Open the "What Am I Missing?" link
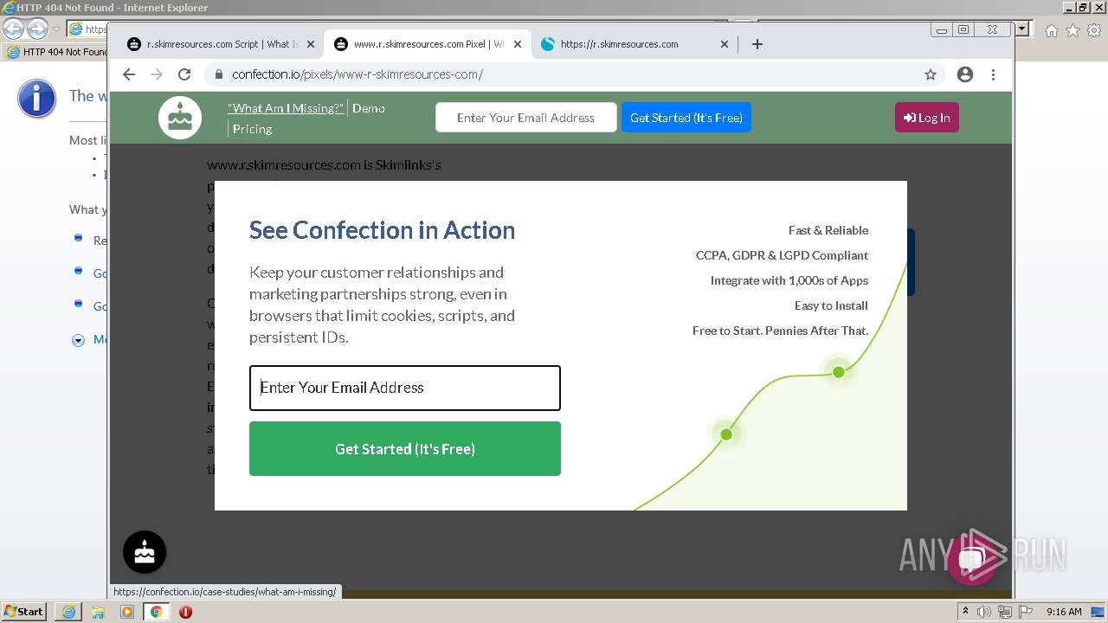The width and height of the screenshot is (1108, 623). tap(286, 108)
